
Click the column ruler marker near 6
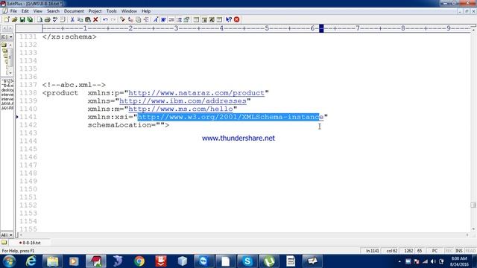[x=321, y=28]
